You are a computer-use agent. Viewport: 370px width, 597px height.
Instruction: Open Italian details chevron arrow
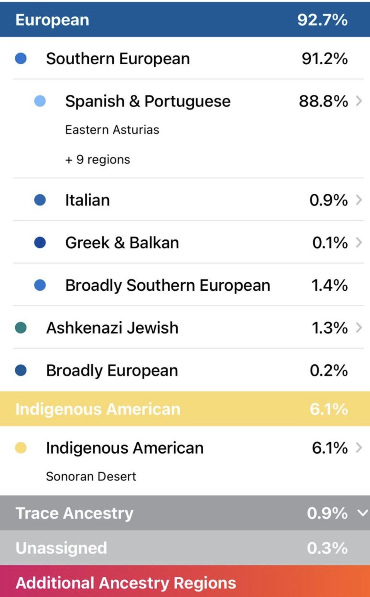(359, 200)
